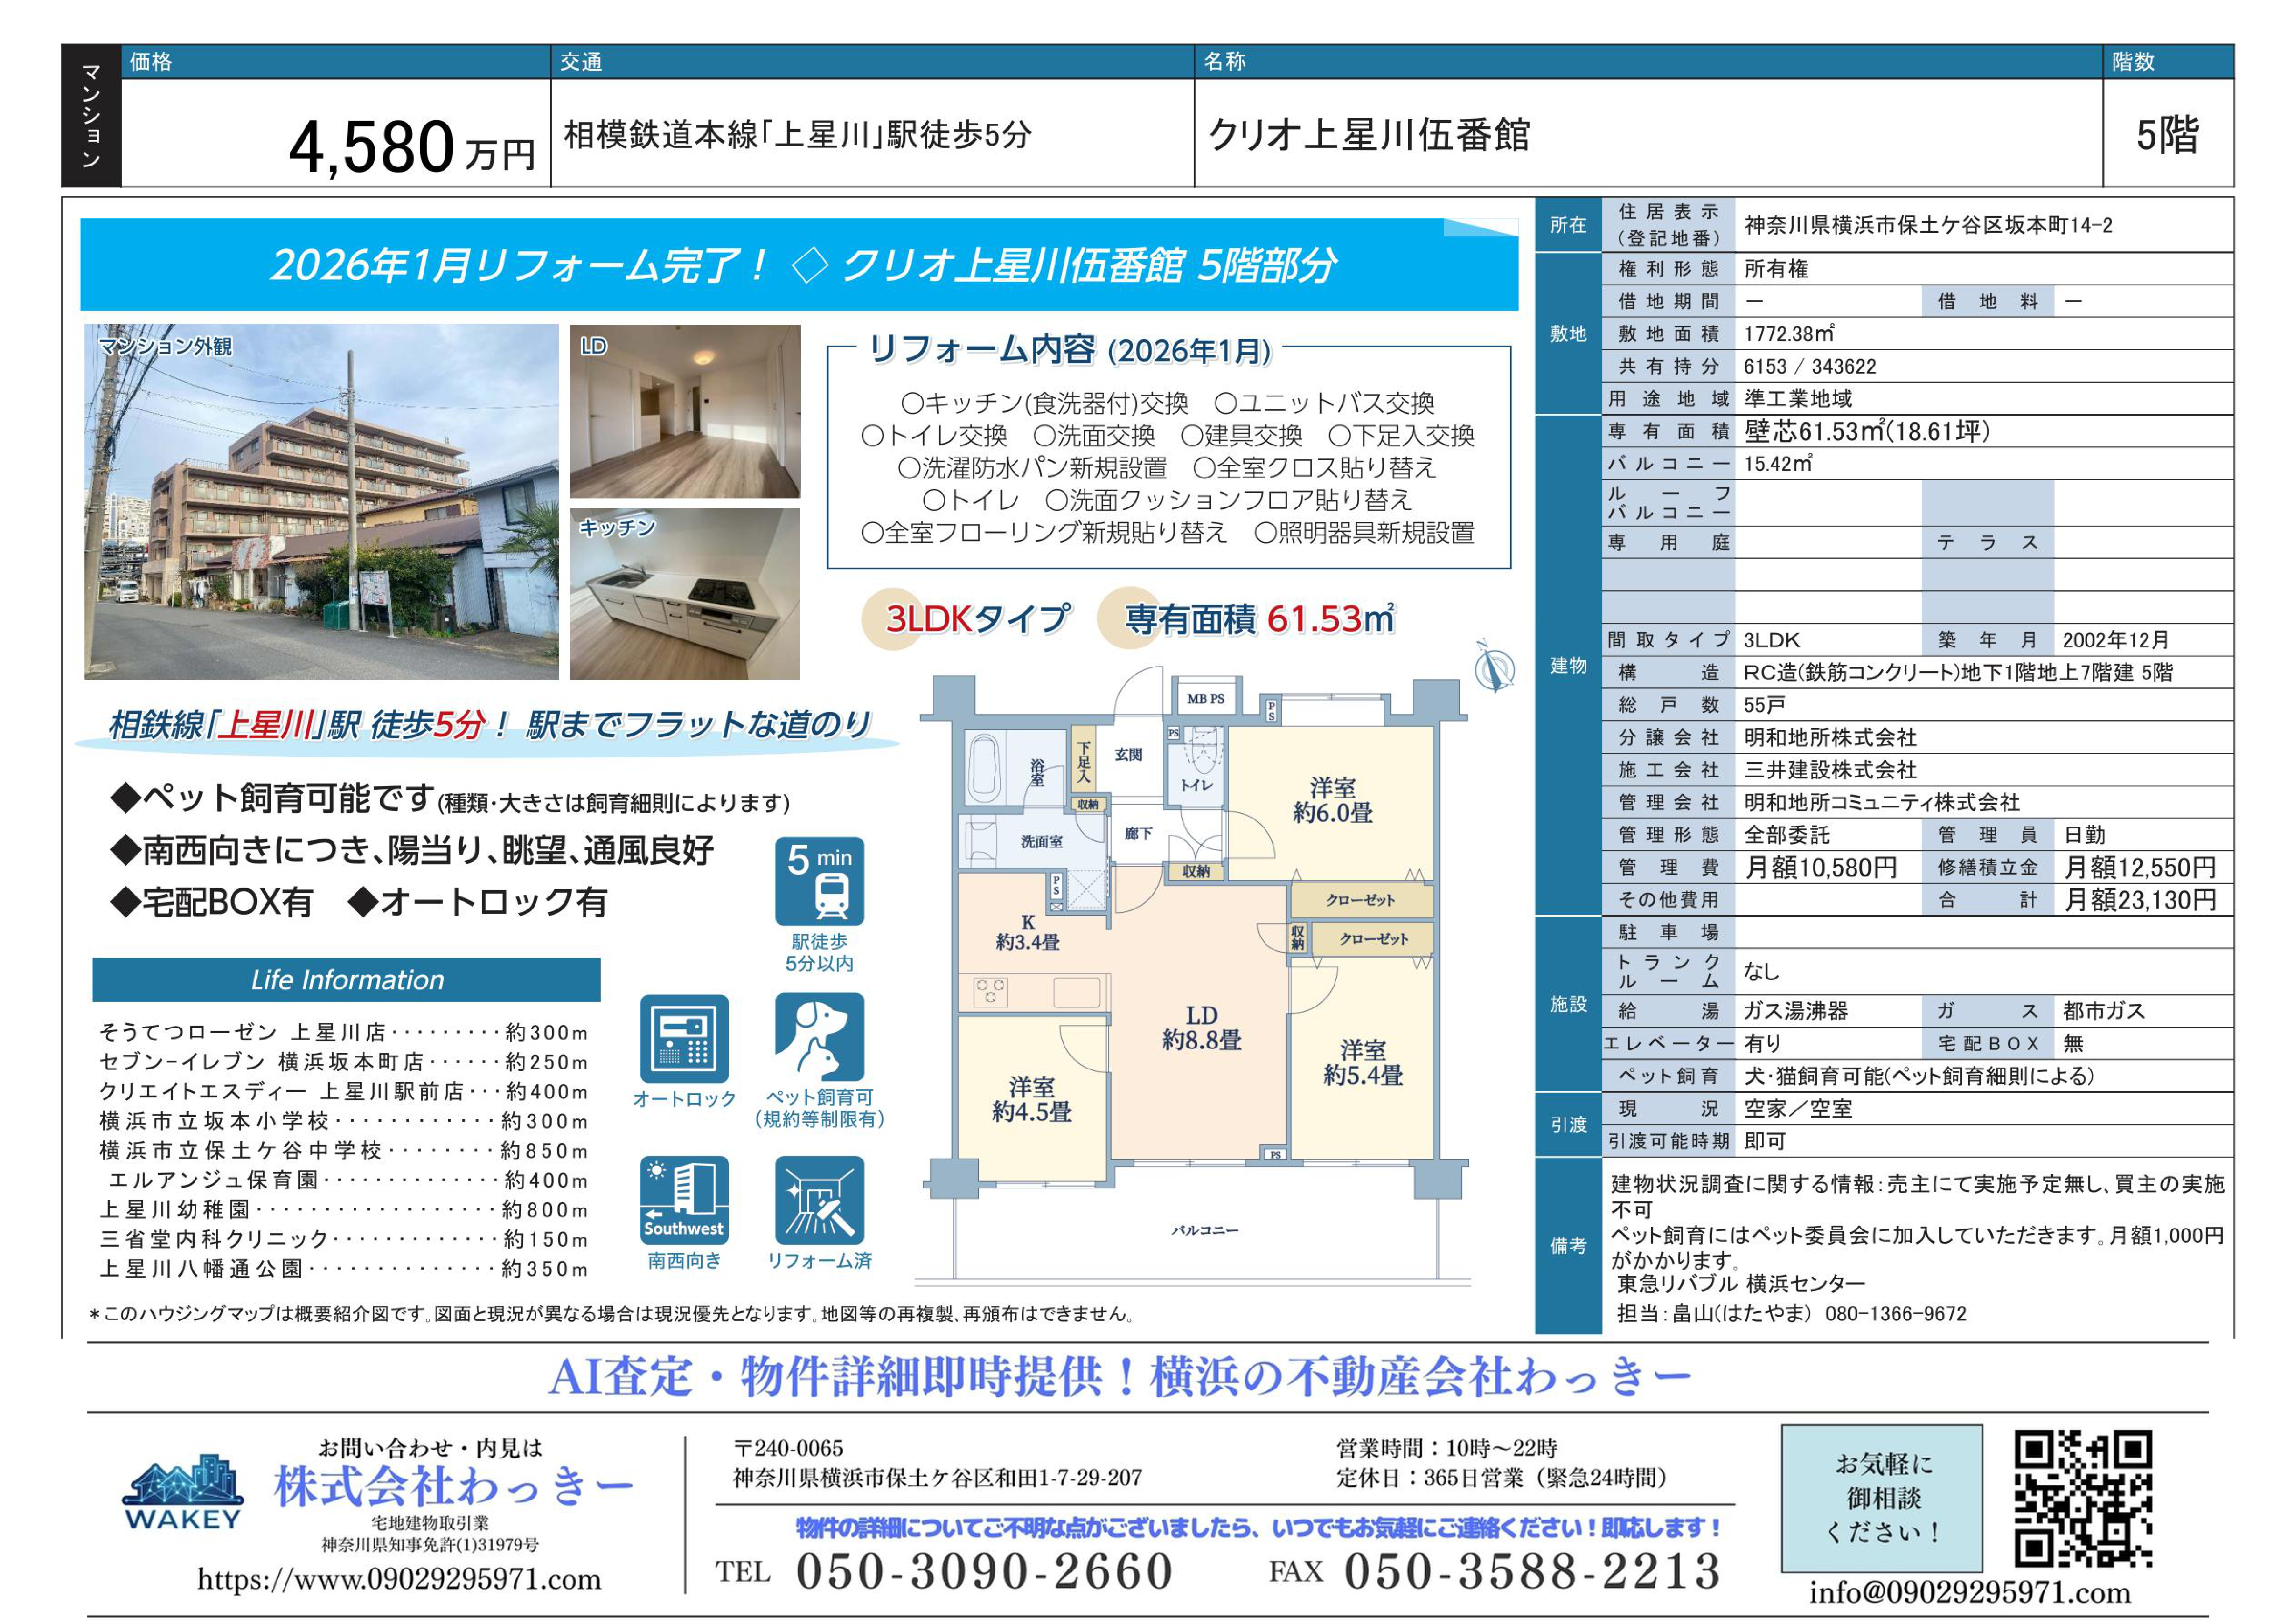
Task: Click the Southwest-facing building icon
Action: coord(684,1199)
